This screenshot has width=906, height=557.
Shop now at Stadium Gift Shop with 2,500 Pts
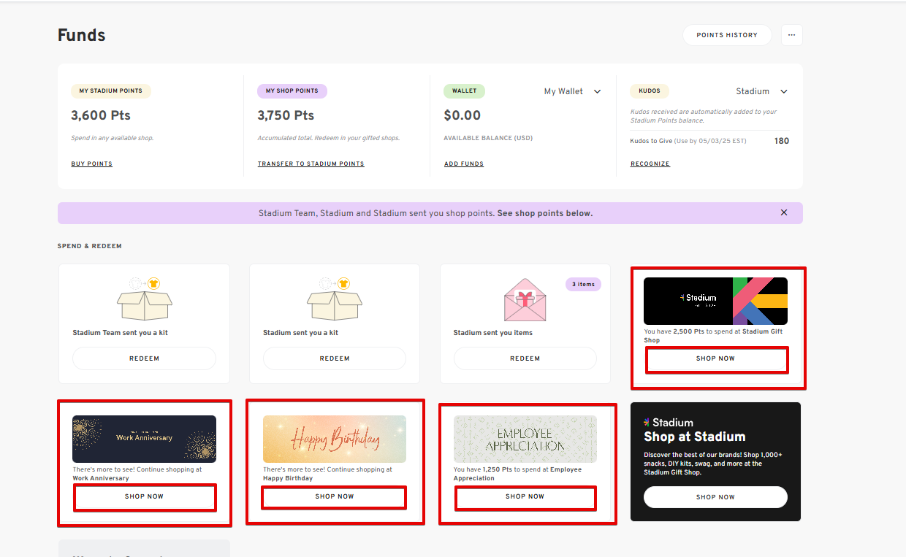click(716, 359)
